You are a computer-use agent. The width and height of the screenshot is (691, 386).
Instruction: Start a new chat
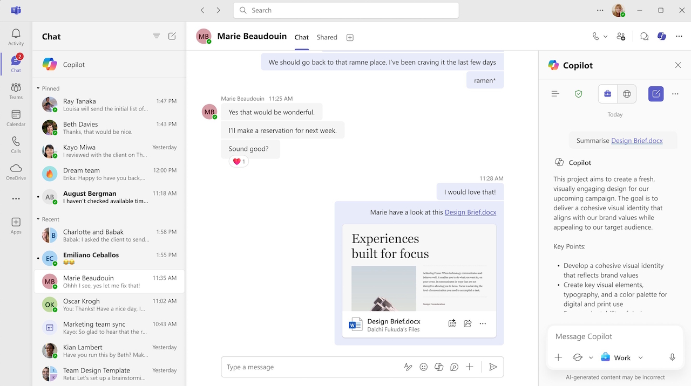click(172, 36)
